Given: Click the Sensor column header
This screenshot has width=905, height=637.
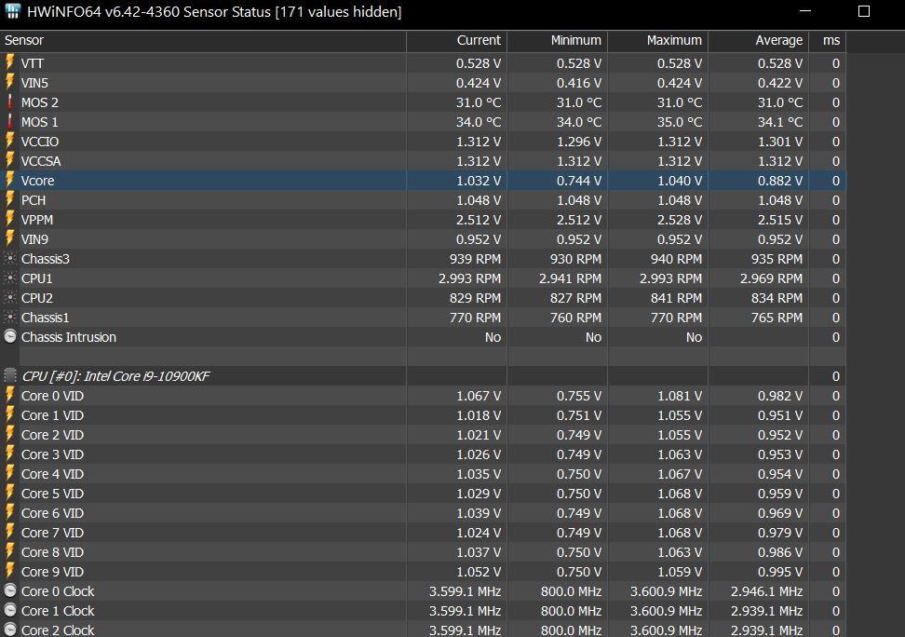Looking at the screenshot, I should [203, 40].
